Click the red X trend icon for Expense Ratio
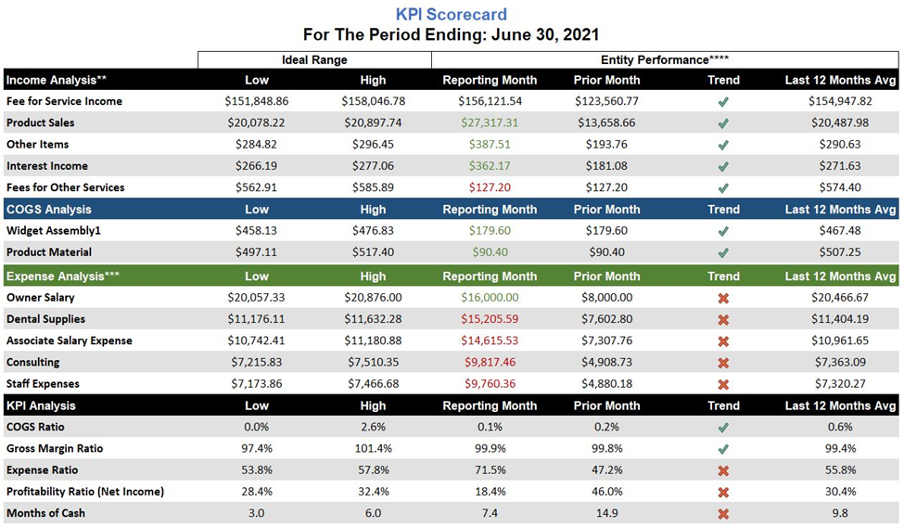 [x=723, y=470]
